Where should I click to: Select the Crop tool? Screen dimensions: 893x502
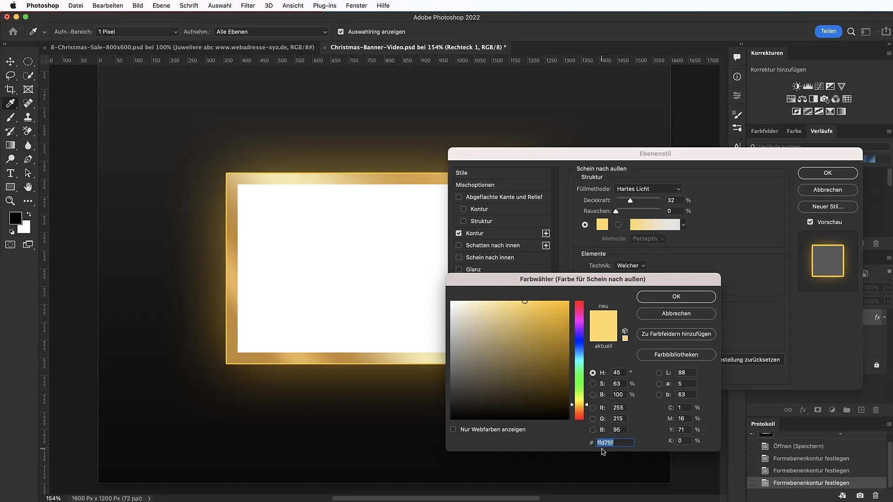pyautogui.click(x=10, y=89)
